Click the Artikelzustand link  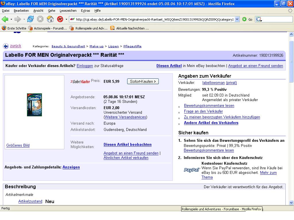coord(30,201)
